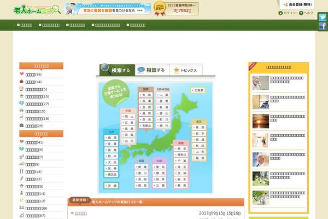Image resolution: width=328 pixels, height=219 pixels.
Task: Select 京都 in the 関西 region
Action: pyautogui.click(x=146, y=107)
